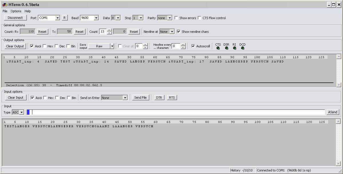Image resolution: width=343 pixels, height=174 pixels.
Task: Click the DSR status LED indicator
Action: click(227, 48)
